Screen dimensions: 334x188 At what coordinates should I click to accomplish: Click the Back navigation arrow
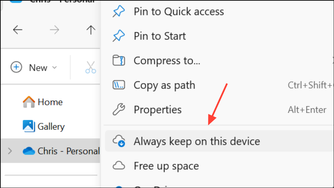click(x=18, y=30)
